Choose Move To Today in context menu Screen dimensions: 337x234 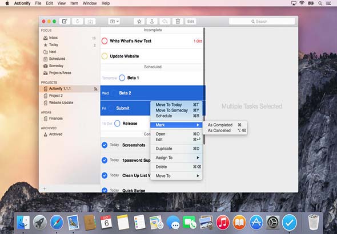point(176,105)
